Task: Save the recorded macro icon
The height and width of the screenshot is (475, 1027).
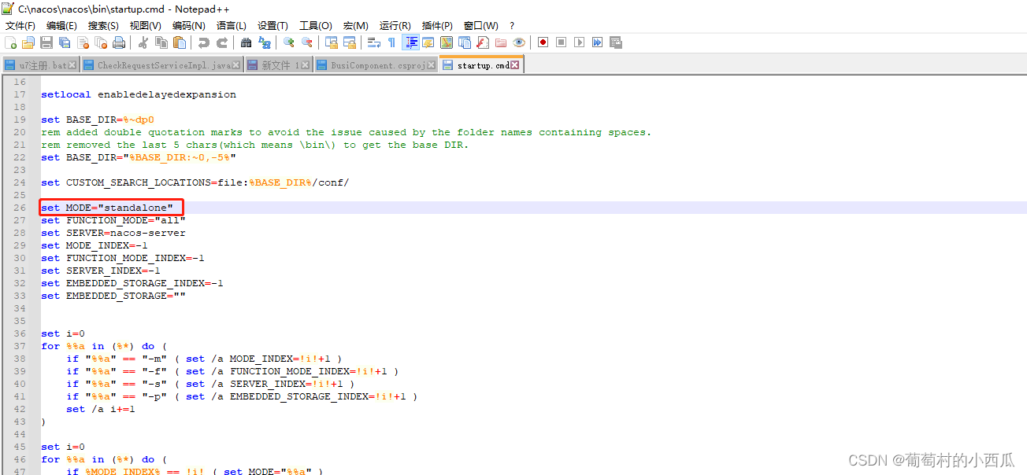Action: click(x=615, y=42)
